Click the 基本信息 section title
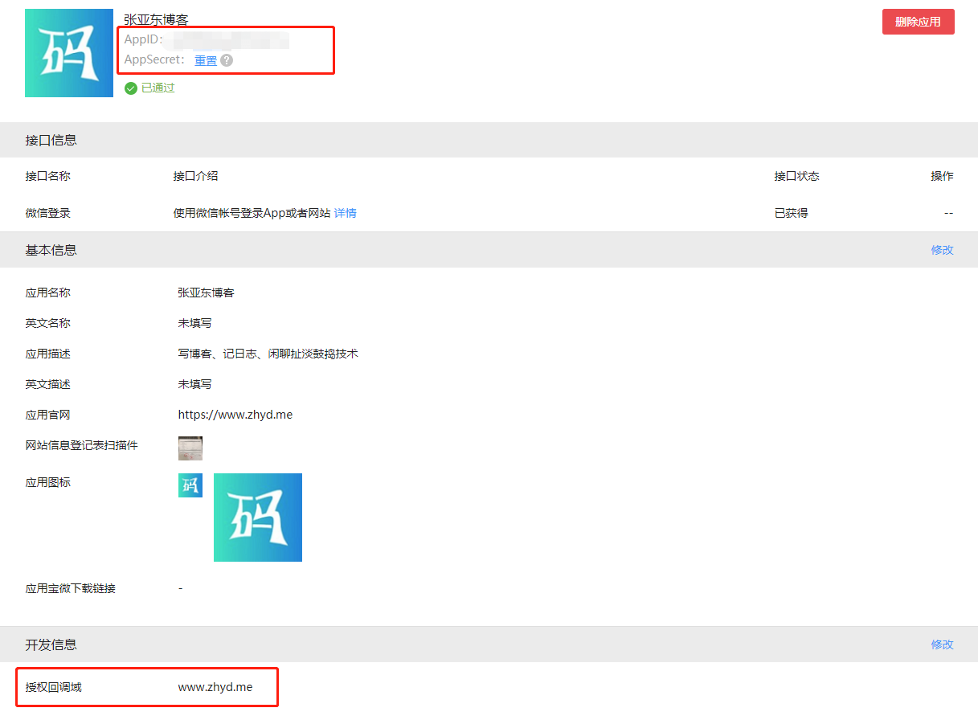 (x=51, y=250)
